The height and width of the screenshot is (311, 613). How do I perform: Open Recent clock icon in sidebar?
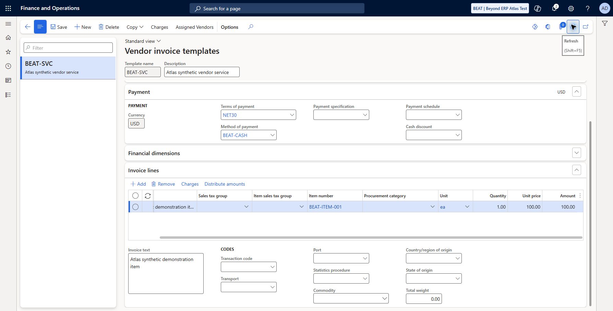pyautogui.click(x=8, y=66)
